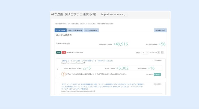Switch to the 内部リンク張り直し提案 tab
Image resolution: width=199 pixels, height=109 pixels.
pos(75,30)
